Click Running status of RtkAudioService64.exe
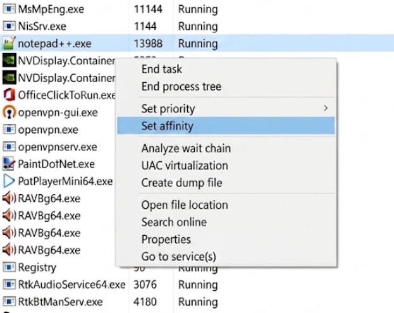Image resolution: width=394 pixels, height=313 pixels. tap(198, 285)
